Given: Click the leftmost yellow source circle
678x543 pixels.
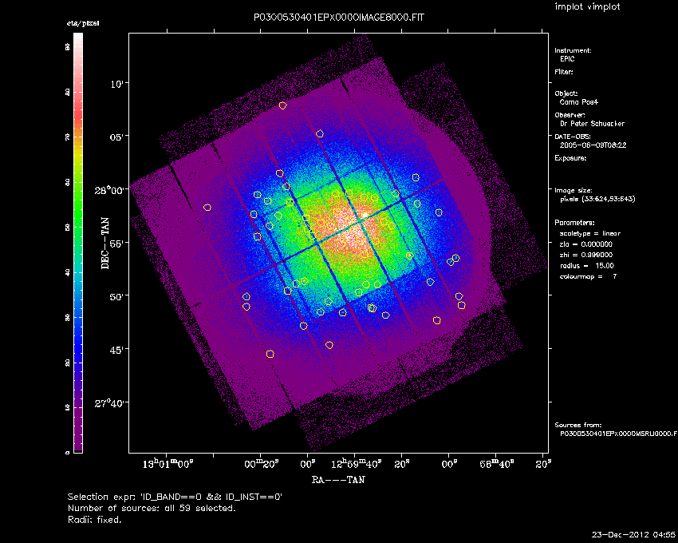Looking at the screenshot, I should pyautogui.click(x=207, y=208).
